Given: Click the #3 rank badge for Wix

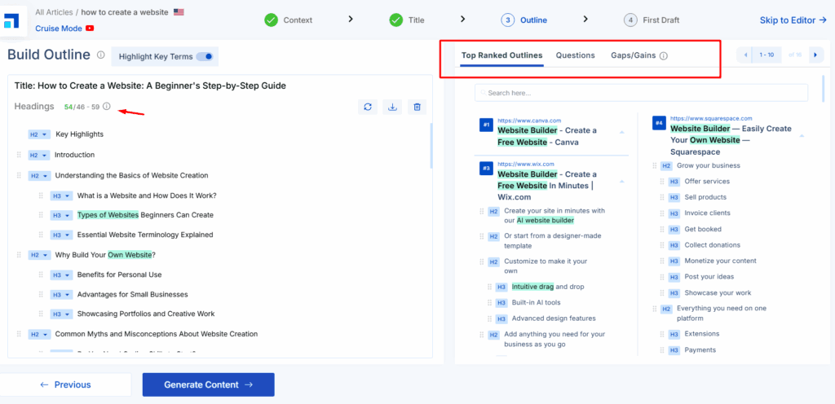Looking at the screenshot, I should point(486,169).
